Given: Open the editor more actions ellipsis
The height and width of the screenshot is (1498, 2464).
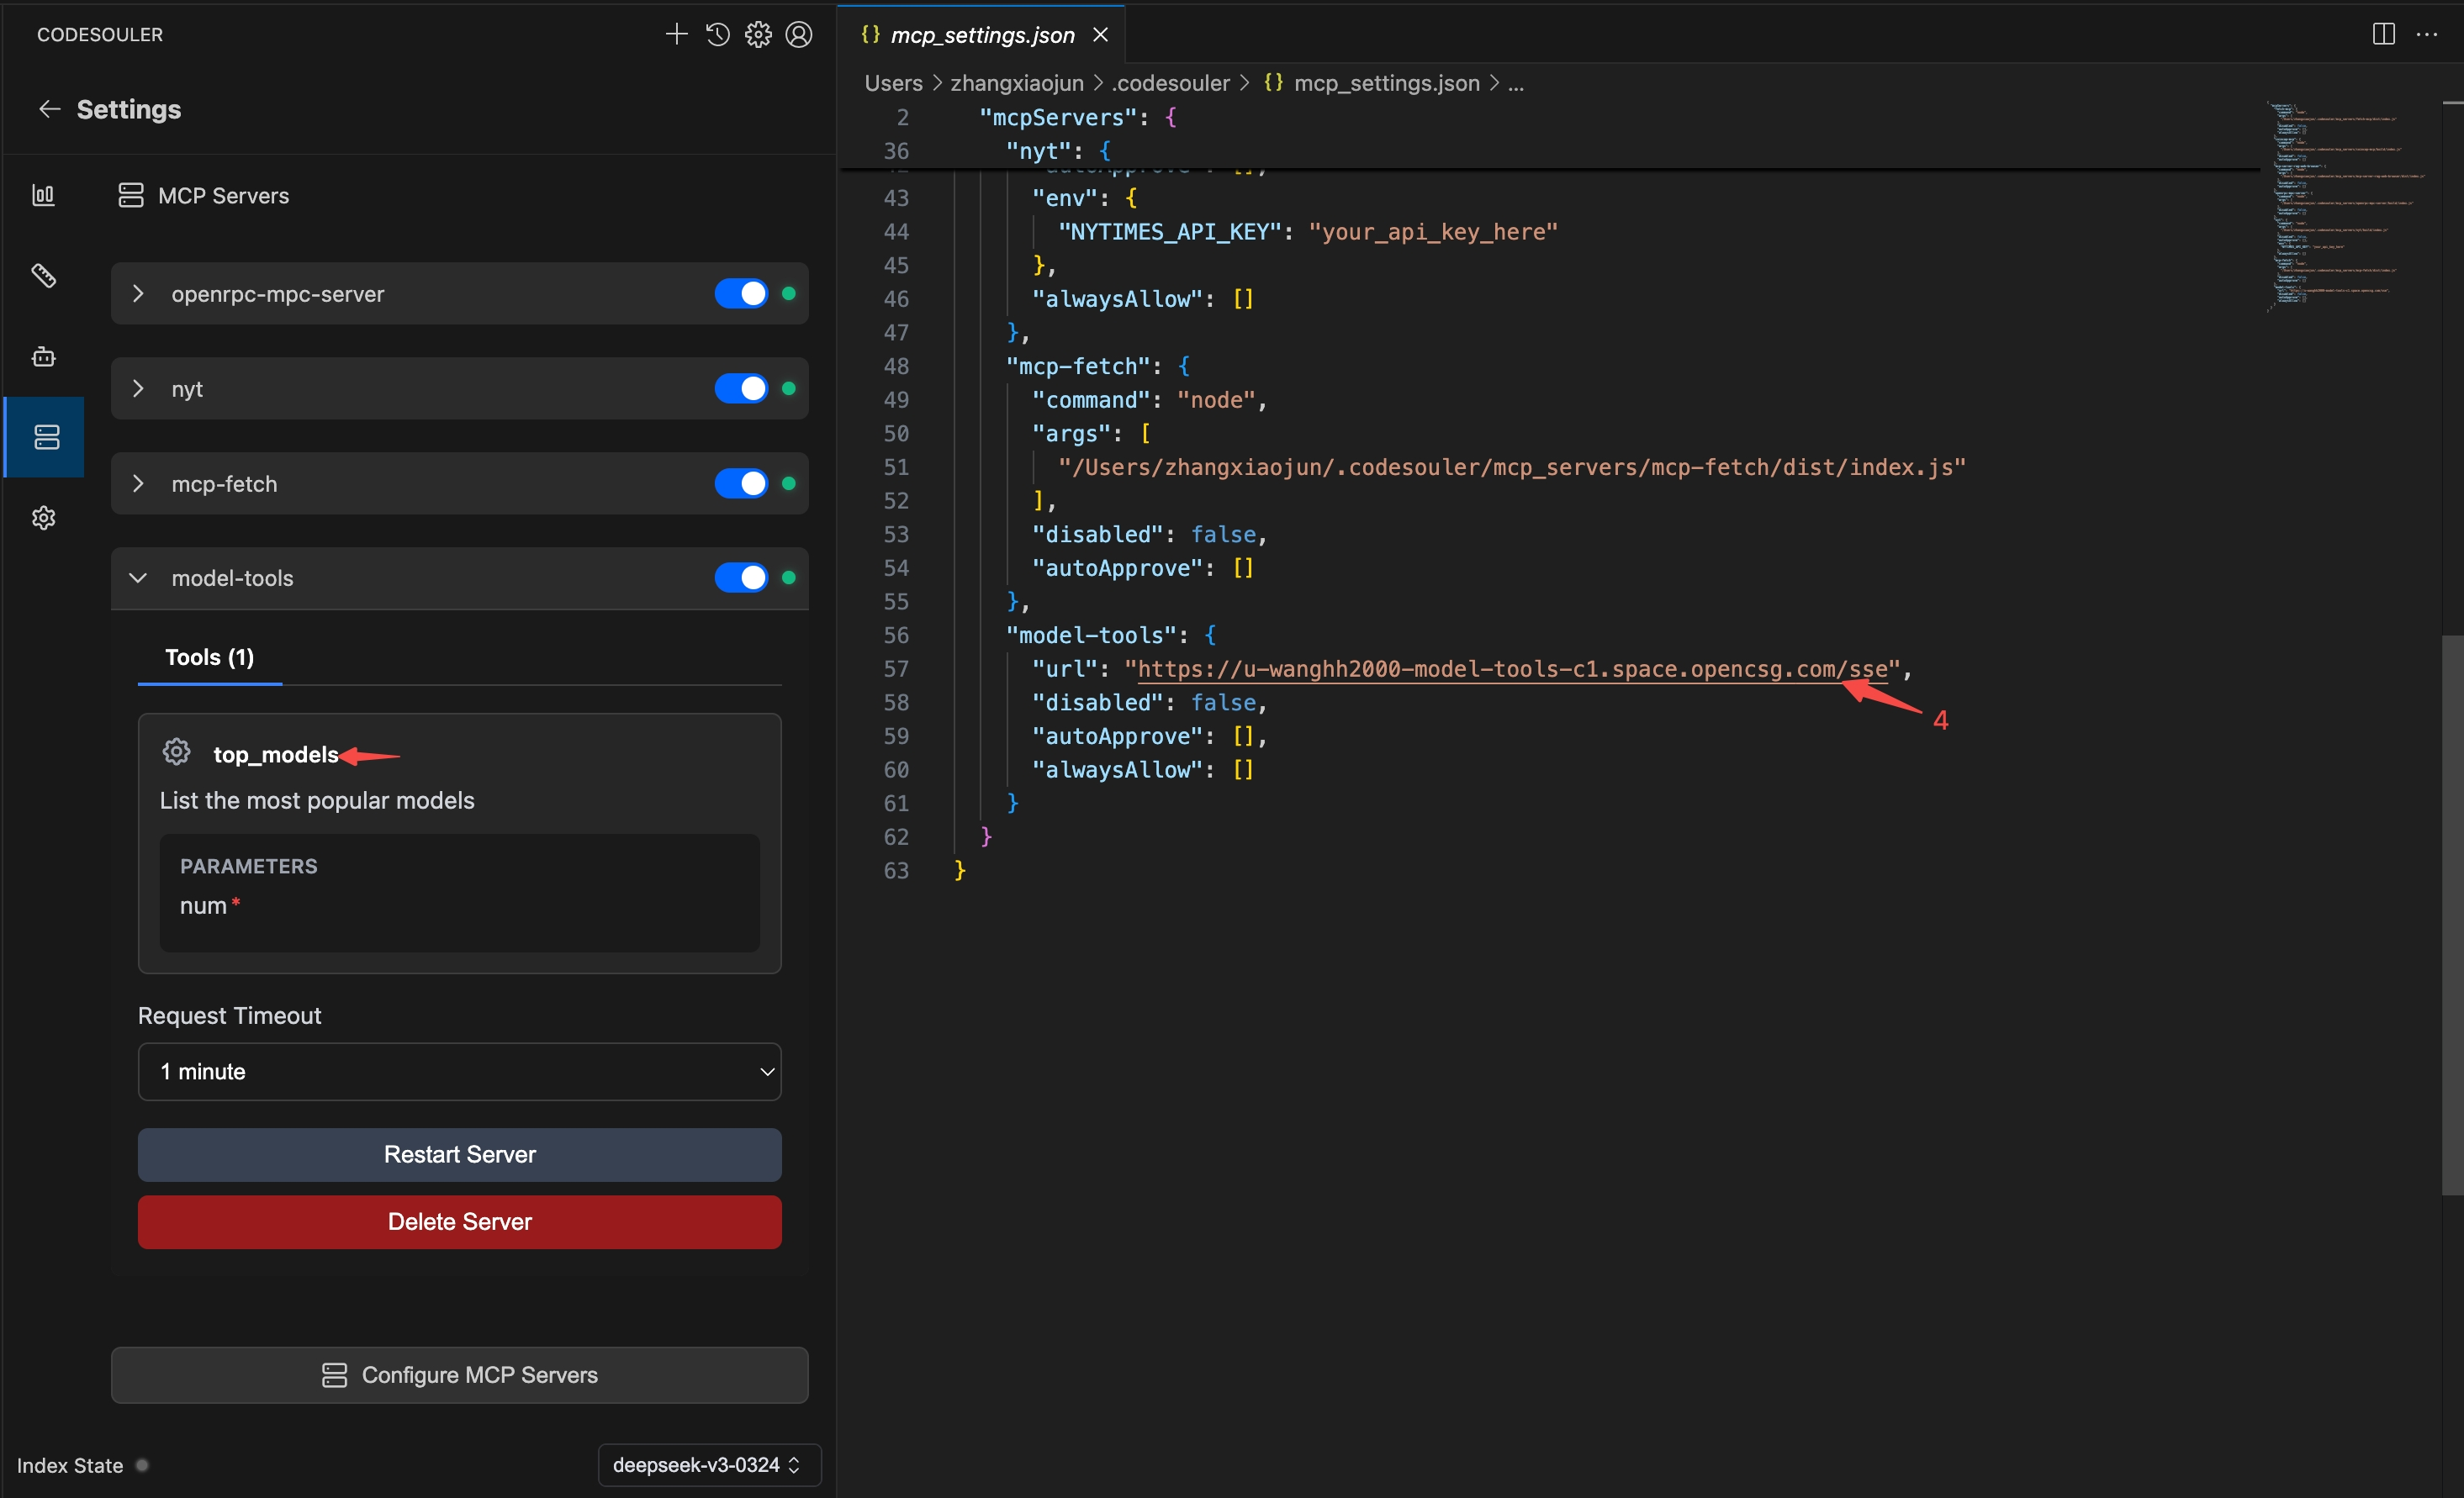Looking at the screenshot, I should (2427, 34).
